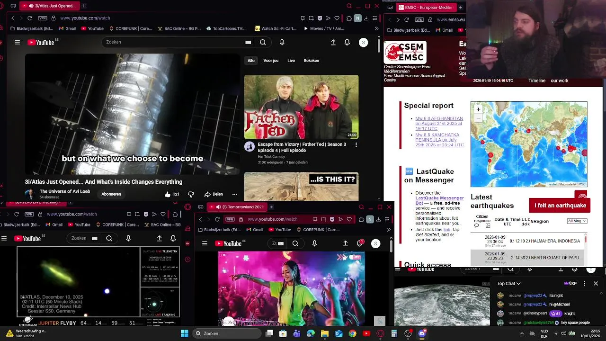This screenshot has height=341, width=606.
Task: Click search magnifier in bottom-left YouTube window
Action: [x=109, y=238]
